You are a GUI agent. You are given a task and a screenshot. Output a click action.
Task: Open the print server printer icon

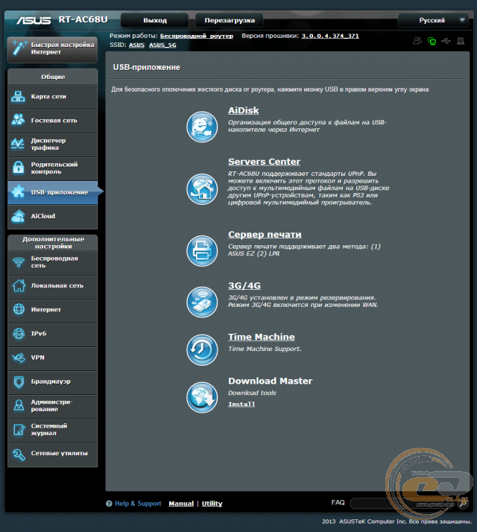tap(202, 251)
